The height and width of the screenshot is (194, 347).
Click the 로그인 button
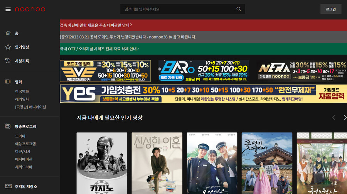coord(331,9)
